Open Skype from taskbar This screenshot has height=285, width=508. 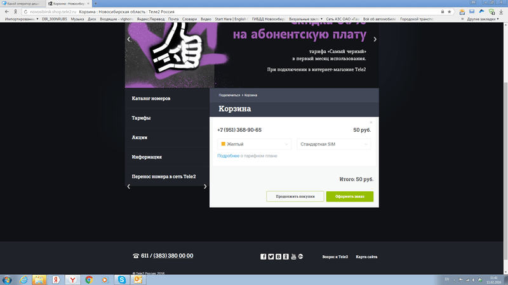point(121,280)
